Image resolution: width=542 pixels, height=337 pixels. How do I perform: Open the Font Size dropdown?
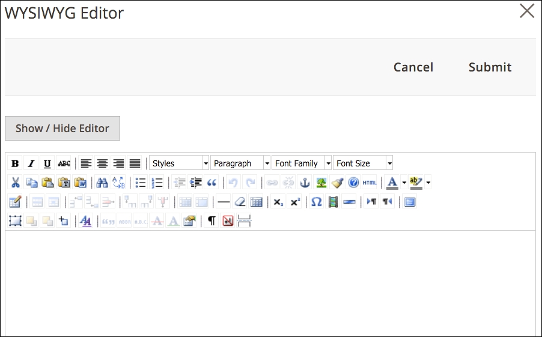pyautogui.click(x=363, y=163)
